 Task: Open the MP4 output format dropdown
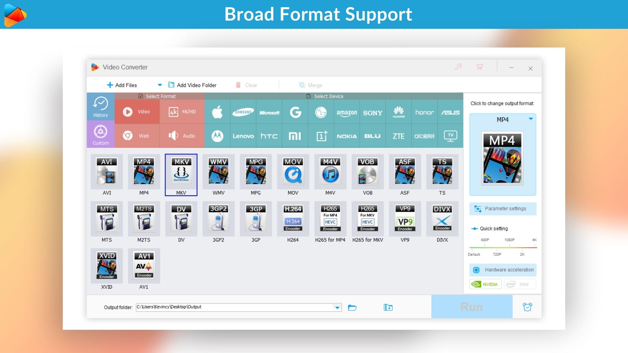531,119
